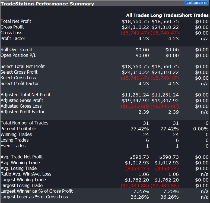
Task: Click All Trades Adjusted Profit Factor 2.39
Action: pos(144,112)
